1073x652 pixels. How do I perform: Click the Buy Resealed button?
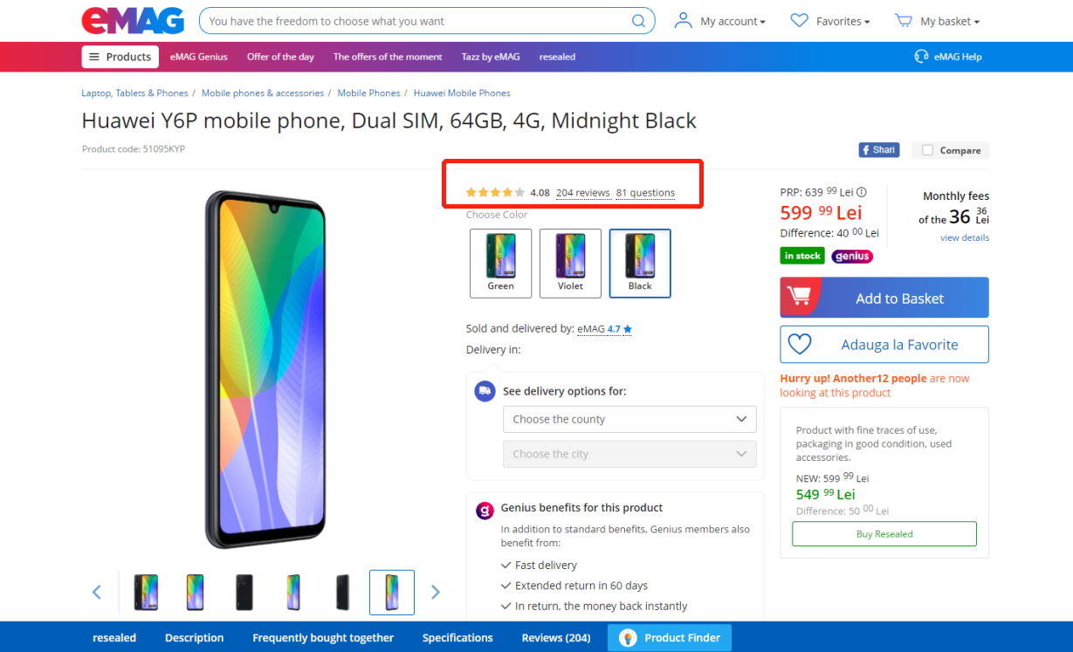(x=884, y=534)
